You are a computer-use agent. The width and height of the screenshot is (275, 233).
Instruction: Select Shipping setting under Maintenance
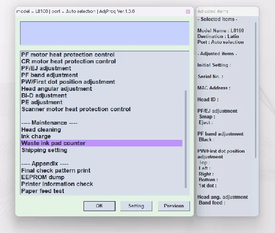coord(44,150)
